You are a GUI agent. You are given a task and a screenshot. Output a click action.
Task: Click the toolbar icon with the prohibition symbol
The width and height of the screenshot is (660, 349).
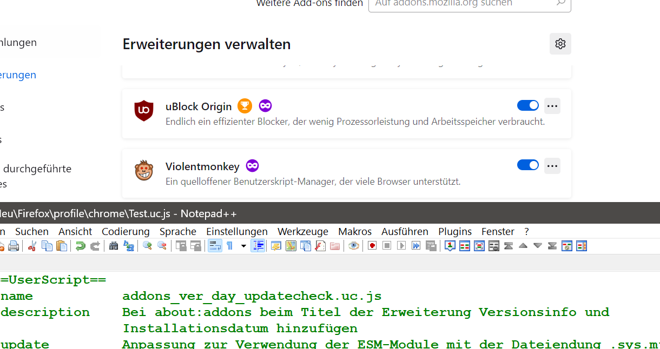click(567, 246)
